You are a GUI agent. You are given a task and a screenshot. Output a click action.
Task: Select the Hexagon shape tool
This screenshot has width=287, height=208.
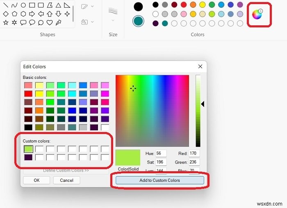click(23, 14)
